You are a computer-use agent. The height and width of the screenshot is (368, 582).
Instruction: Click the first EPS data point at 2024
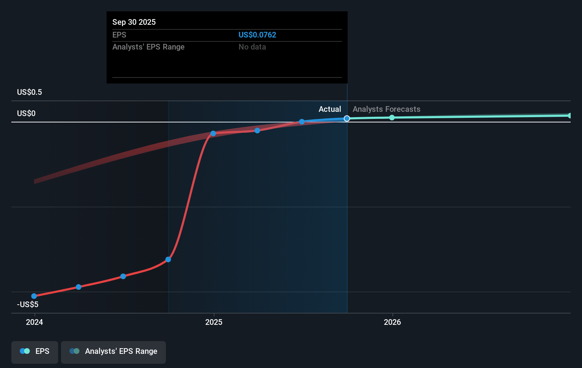tap(34, 296)
